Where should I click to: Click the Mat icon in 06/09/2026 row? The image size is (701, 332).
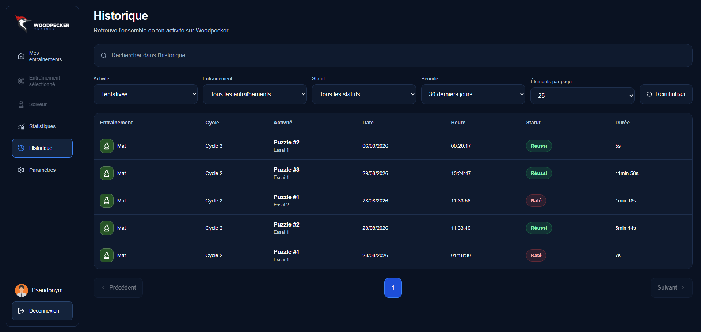(107, 146)
